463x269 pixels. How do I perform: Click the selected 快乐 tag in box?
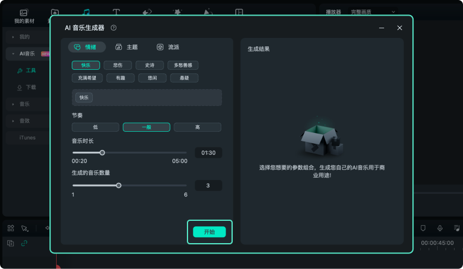[x=84, y=97]
